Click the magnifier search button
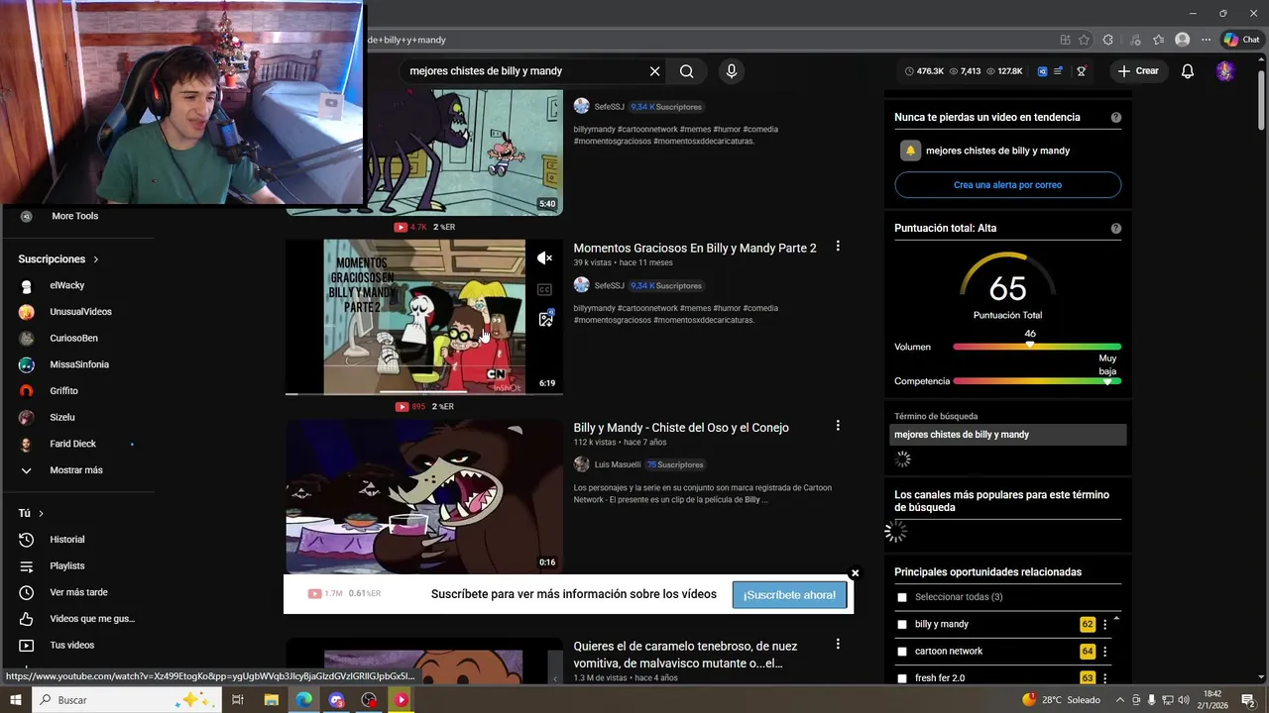 (686, 71)
